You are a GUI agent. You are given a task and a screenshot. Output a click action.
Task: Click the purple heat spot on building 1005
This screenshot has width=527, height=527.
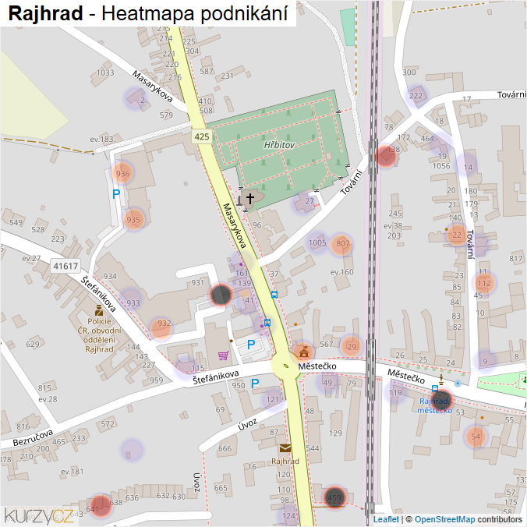317,242
